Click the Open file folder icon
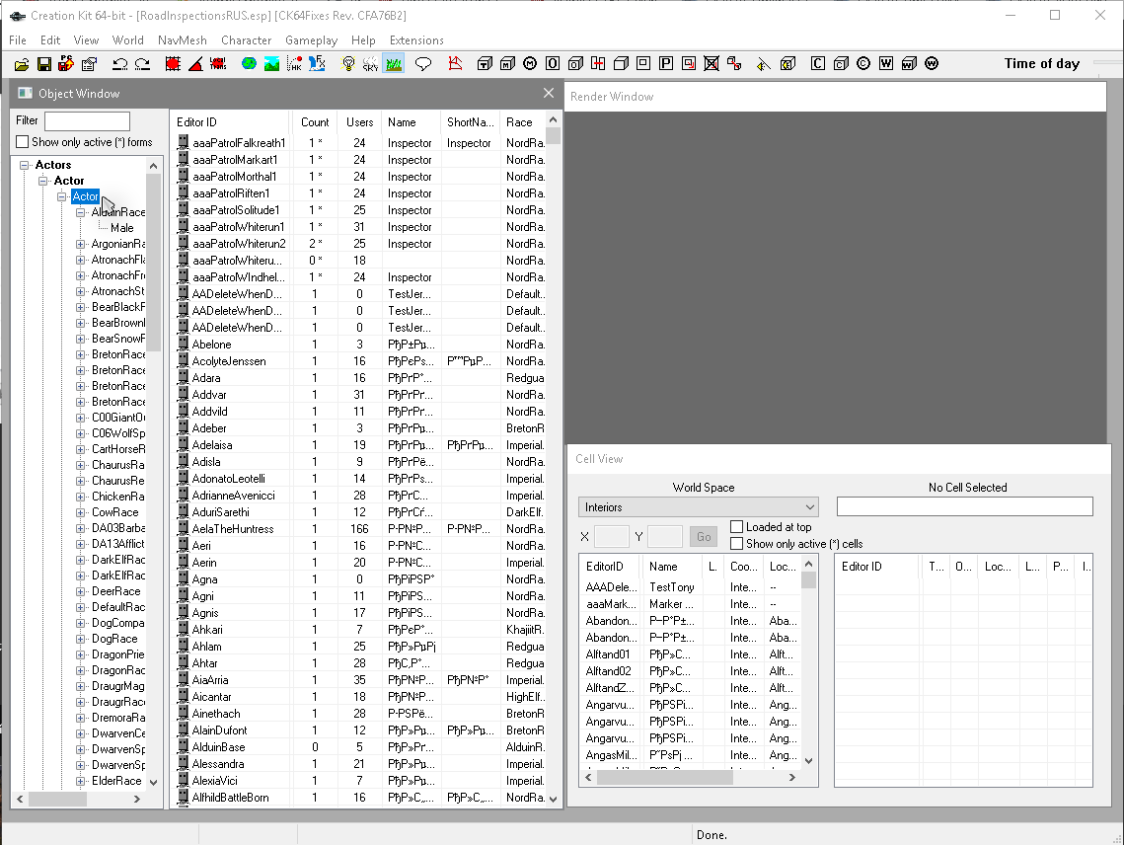1124x845 pixels. tap(22, 64)
